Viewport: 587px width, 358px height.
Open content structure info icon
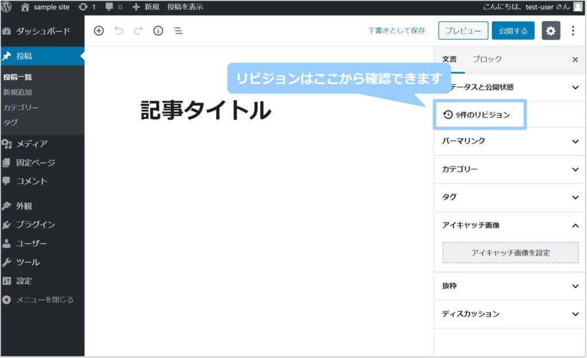(x=158, y=30)
